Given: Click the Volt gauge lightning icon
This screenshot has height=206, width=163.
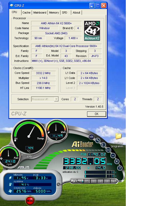Looking at the screenshot, I should click(49, 132).
